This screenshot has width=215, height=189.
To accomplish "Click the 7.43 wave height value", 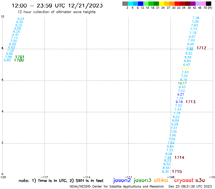I will pos(178,109).
